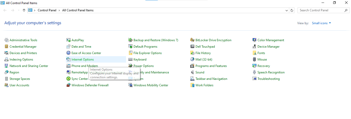351x119 pixels.
Task: Open the Security and Maintenance link
Action: coord(151,72)
